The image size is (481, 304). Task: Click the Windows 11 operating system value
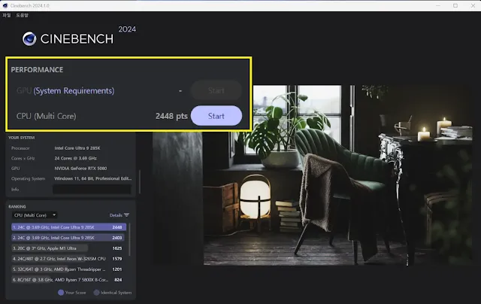tap(93, 178)
